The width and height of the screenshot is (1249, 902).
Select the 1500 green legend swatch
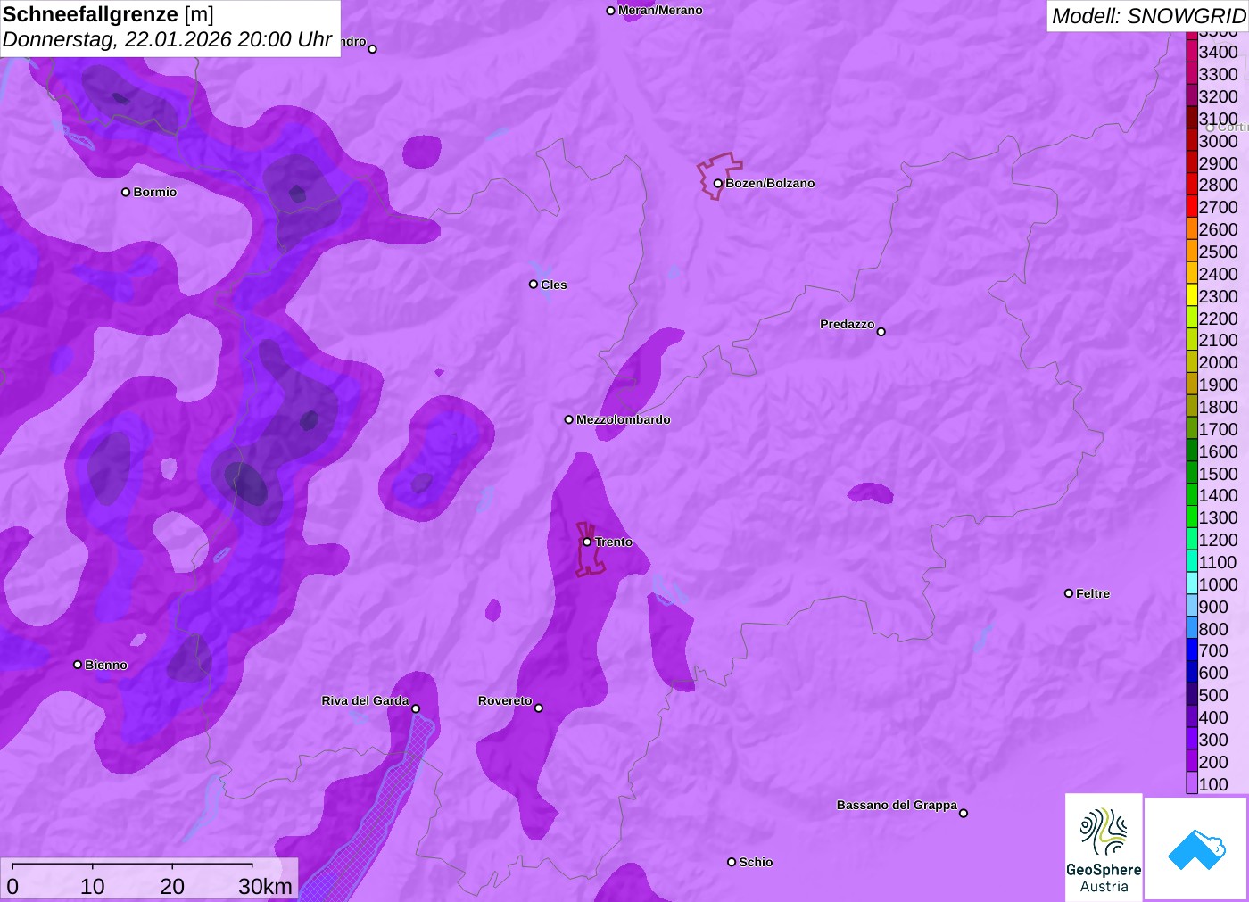(x=1192, y=474)
